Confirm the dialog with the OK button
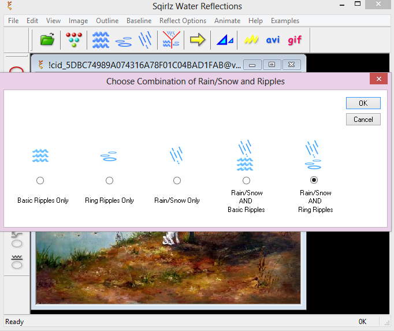 tap(363, 103)
